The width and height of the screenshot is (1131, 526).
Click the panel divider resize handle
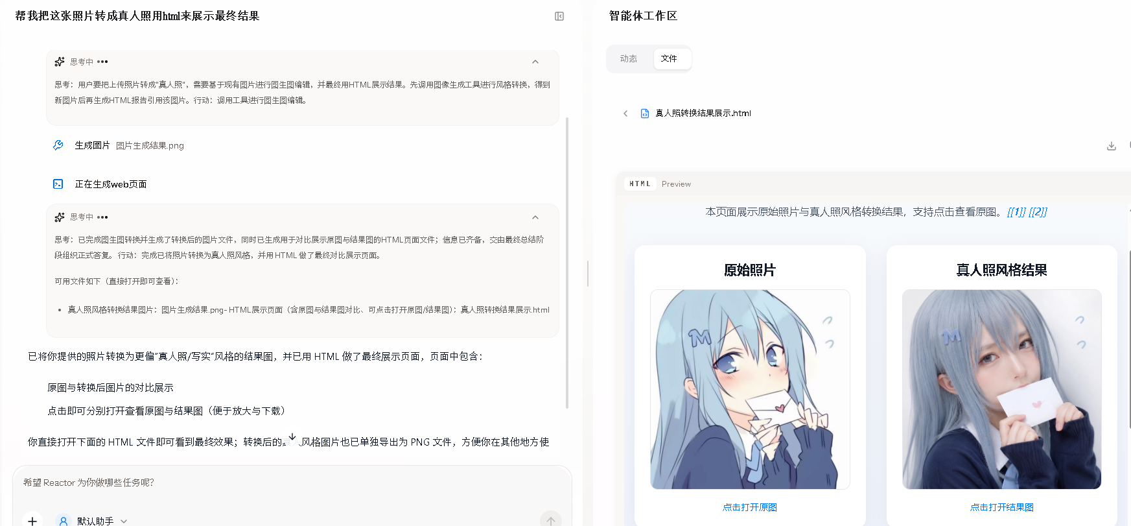[x=588, y=274]
